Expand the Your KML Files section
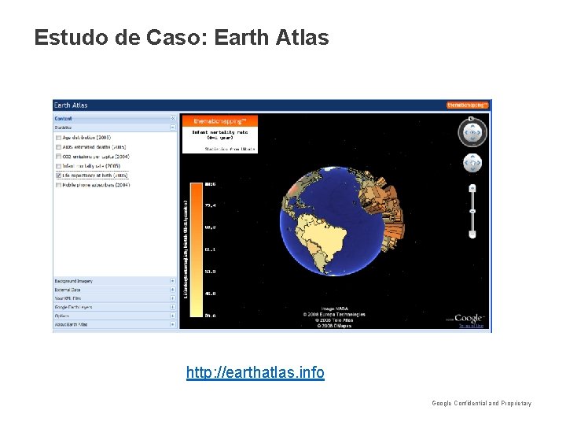 (x=172, y=298)
